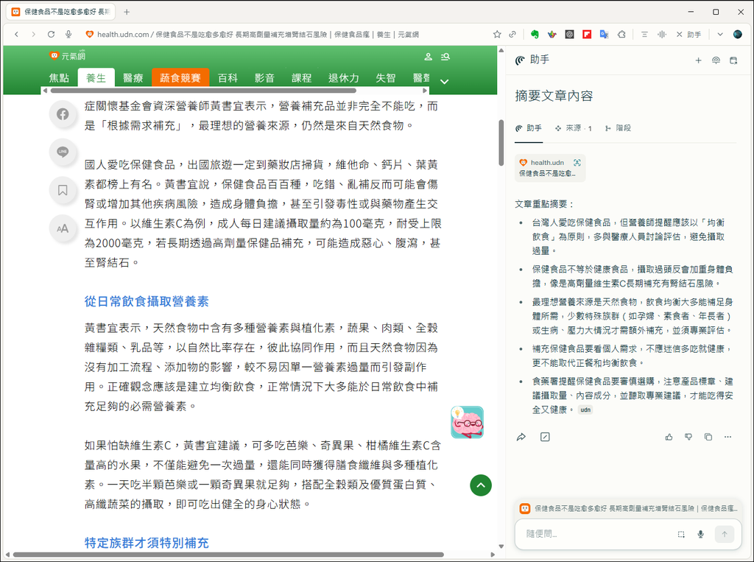Viewport: 754px width, 562px height.
Task: Open the 蔬食競賽 orange tab
Action: point(180,78)
